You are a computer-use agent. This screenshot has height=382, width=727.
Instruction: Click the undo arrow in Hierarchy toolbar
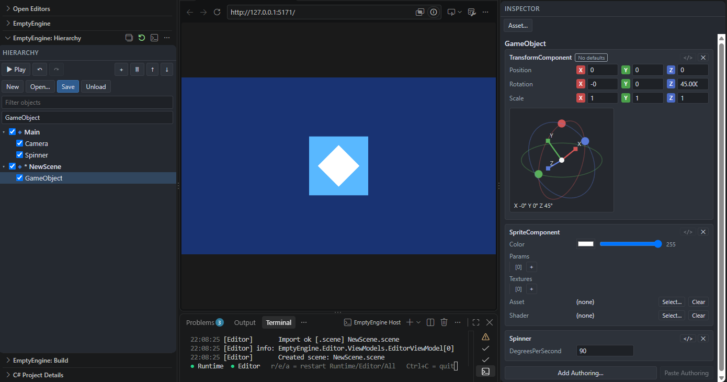pos(40,69)
